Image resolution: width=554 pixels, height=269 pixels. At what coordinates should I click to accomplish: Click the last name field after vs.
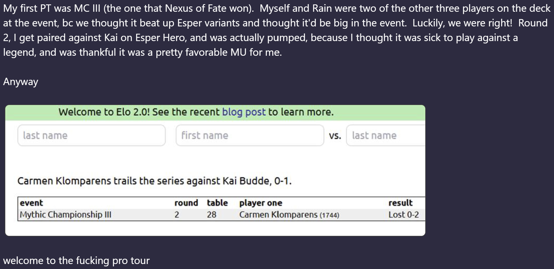385,136
